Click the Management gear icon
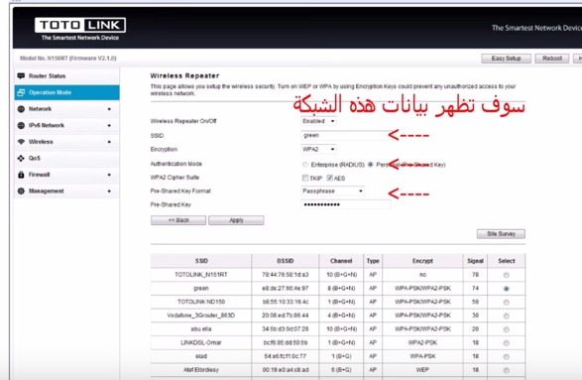Image resolution: width=582 pixels, height=380 pixels. click(x=21, y=190)
